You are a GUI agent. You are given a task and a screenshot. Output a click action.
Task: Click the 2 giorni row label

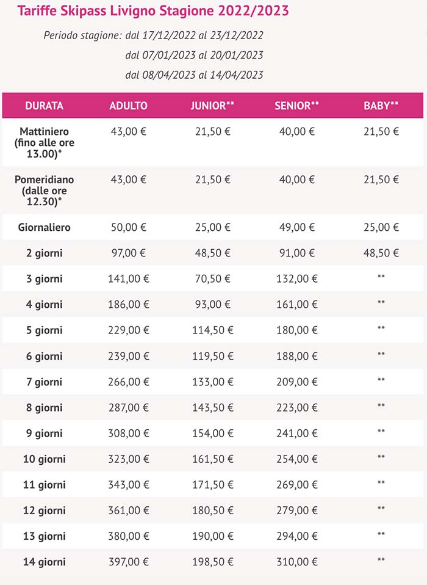[44, 253]
